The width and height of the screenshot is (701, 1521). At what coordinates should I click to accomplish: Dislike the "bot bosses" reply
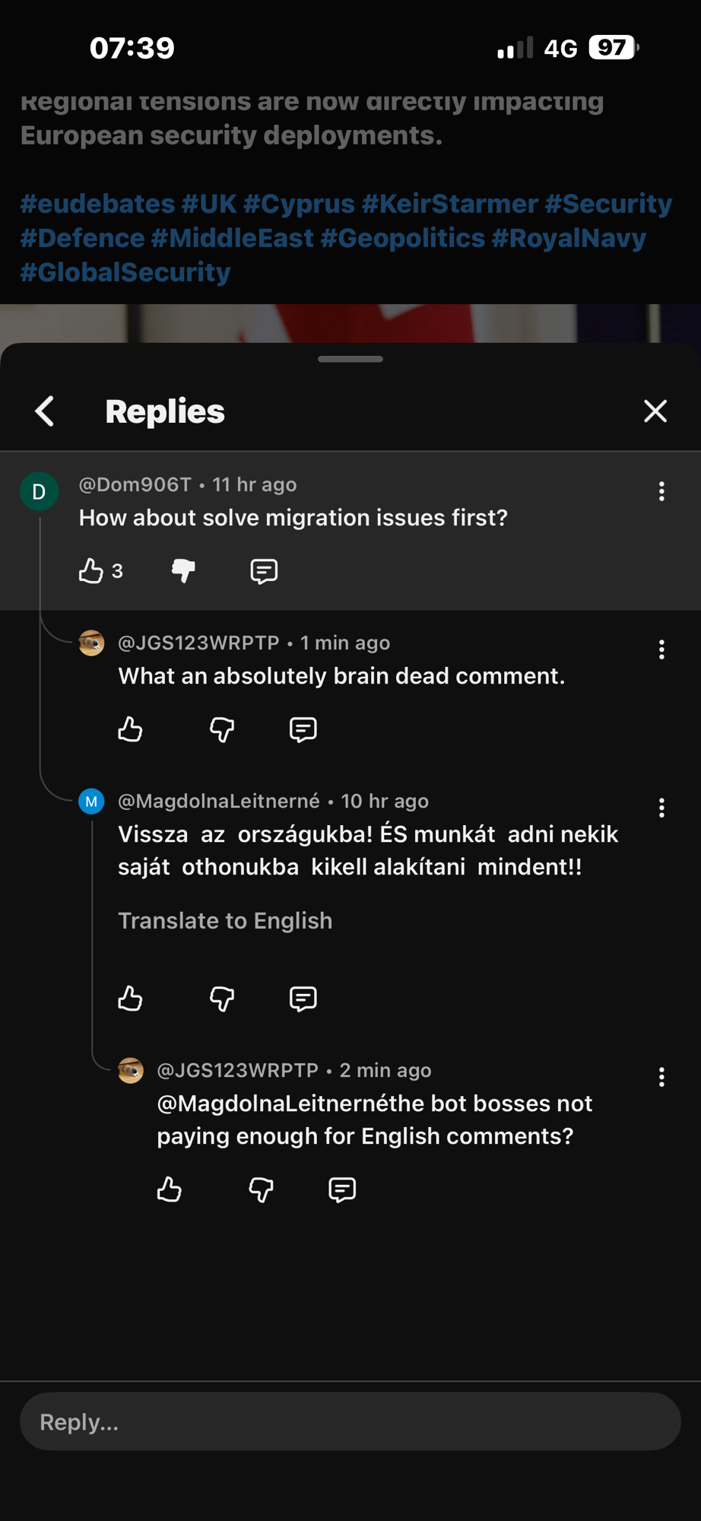(261, 1189)
